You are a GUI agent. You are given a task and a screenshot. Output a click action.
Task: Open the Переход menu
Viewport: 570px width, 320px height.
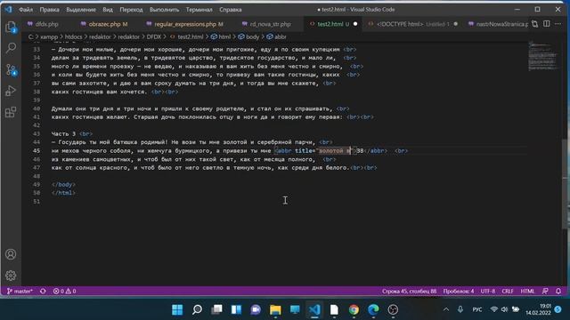tap(131, 10)
